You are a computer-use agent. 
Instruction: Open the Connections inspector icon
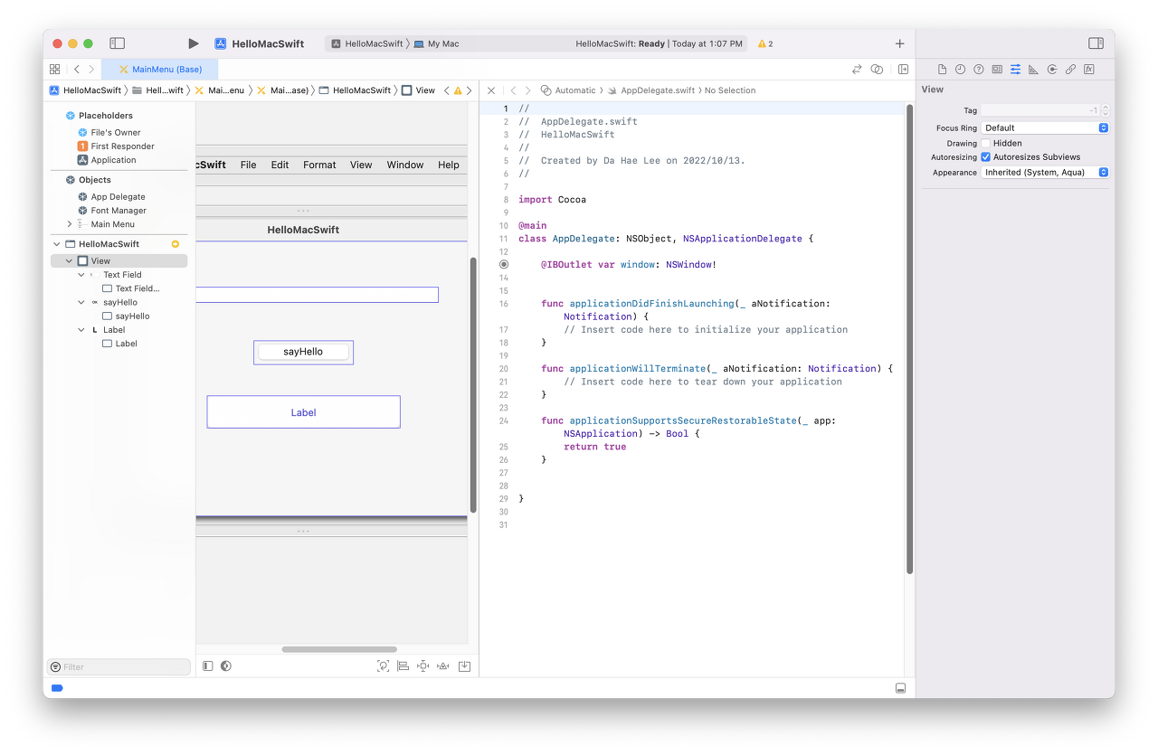[1052, 69]
